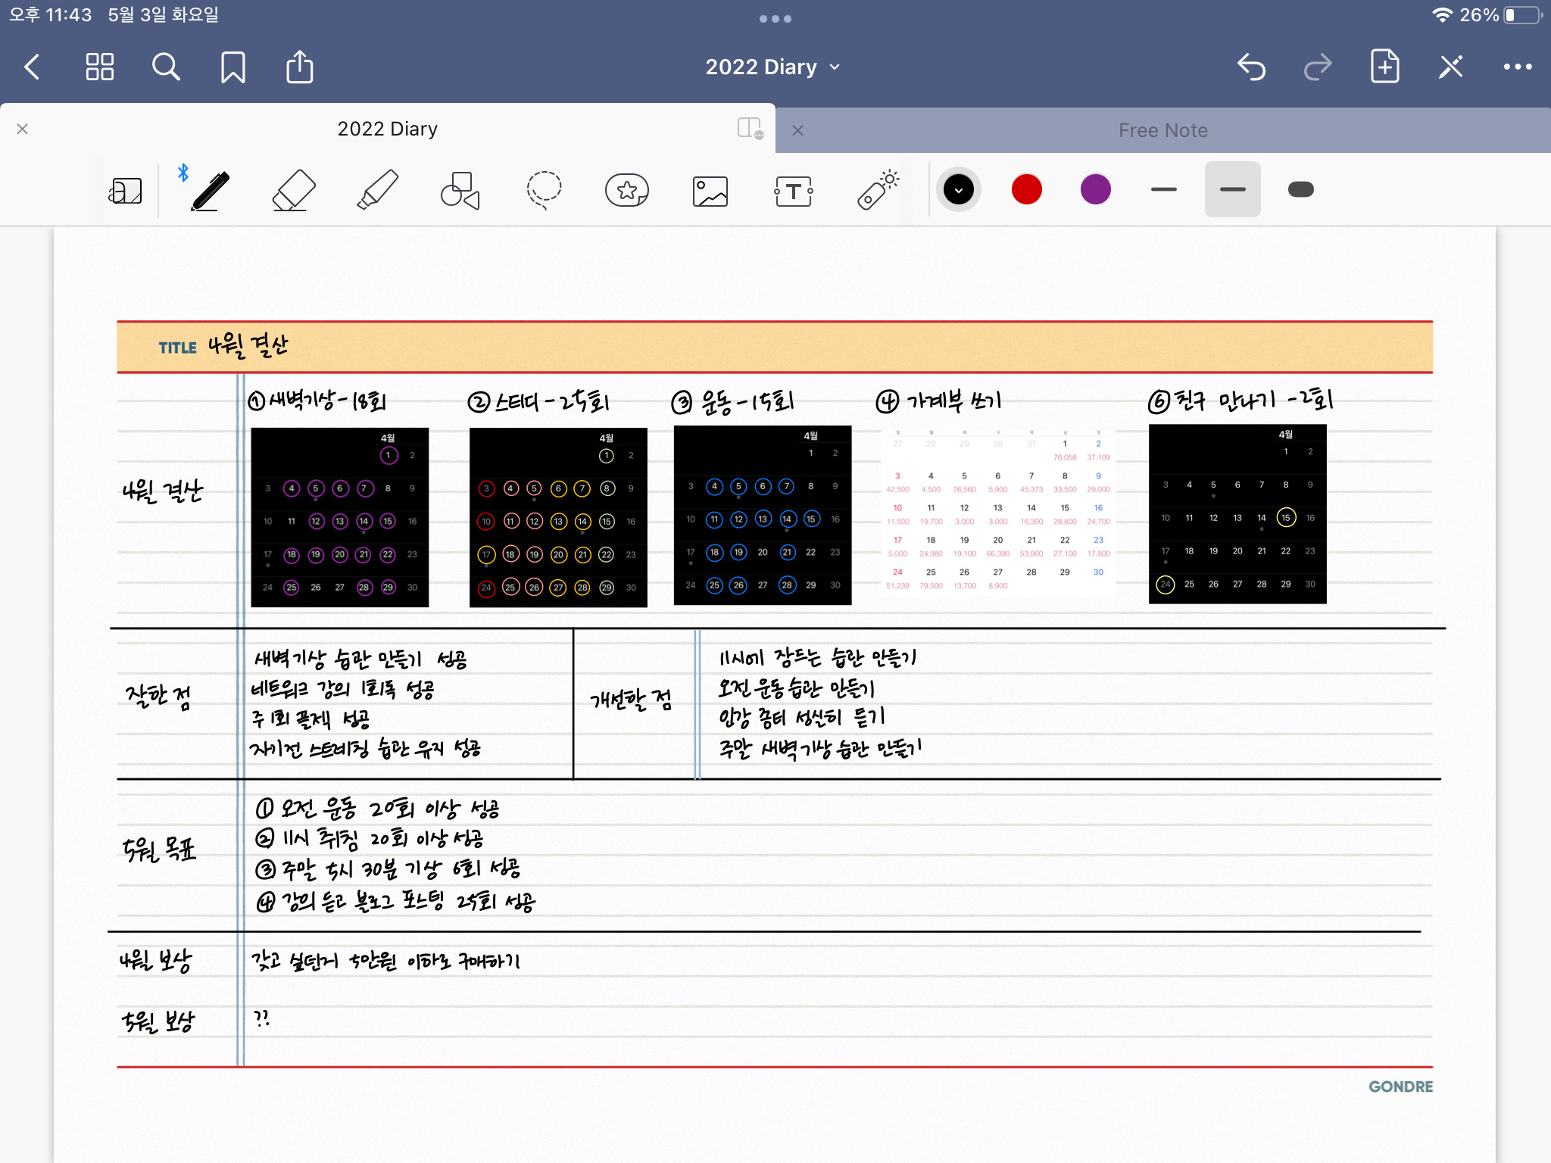Viewport: 1551px width, 1163px height.
Task: Select the Lasso selection tool
Action: coord(544,190)
